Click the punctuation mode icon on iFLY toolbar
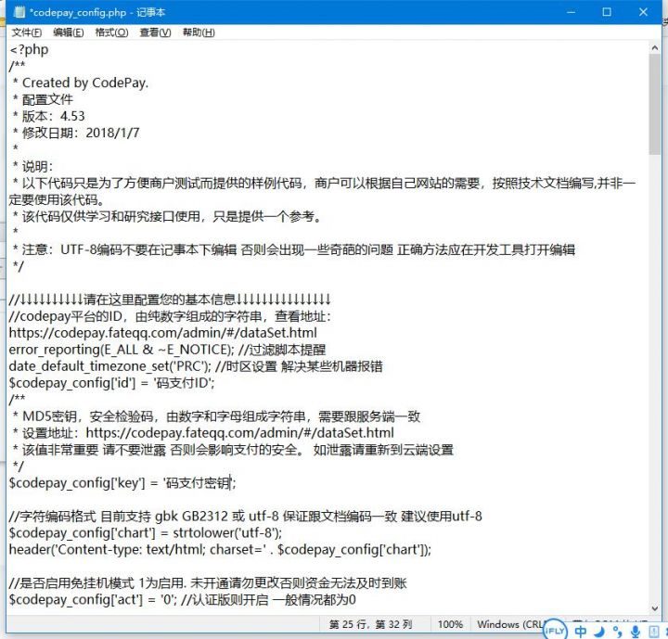The height and width of the screenshot is (639, 668). pos(617,631)
